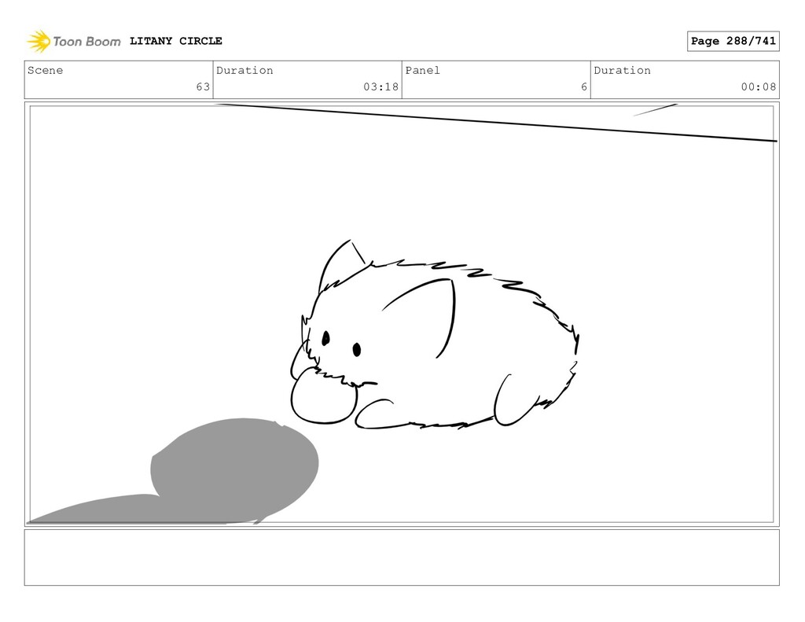Click the Panel label cell

496,79
